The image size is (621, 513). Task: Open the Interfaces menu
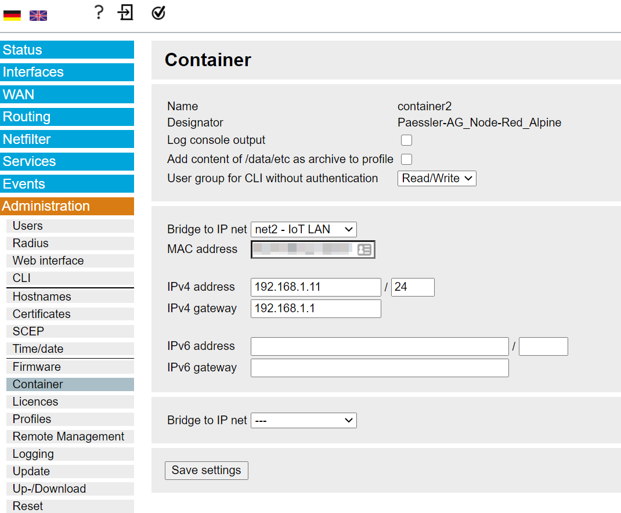click(x=67, y=72)
